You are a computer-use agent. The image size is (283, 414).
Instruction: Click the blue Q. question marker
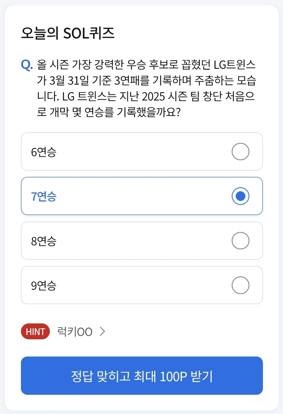point(27,64)
